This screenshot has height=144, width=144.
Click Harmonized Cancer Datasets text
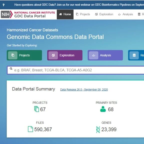[32, 30]
